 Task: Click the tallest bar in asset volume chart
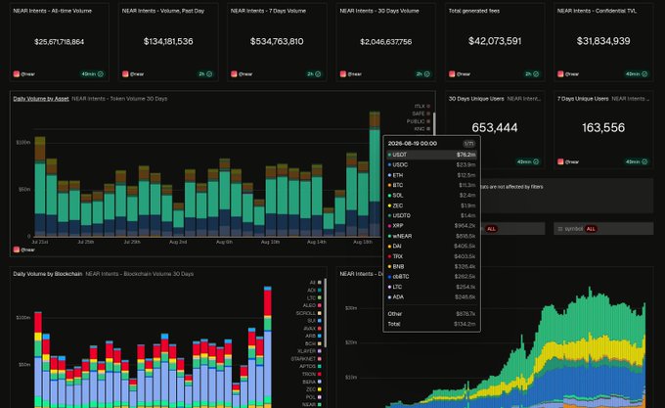[x=375, y=174]
